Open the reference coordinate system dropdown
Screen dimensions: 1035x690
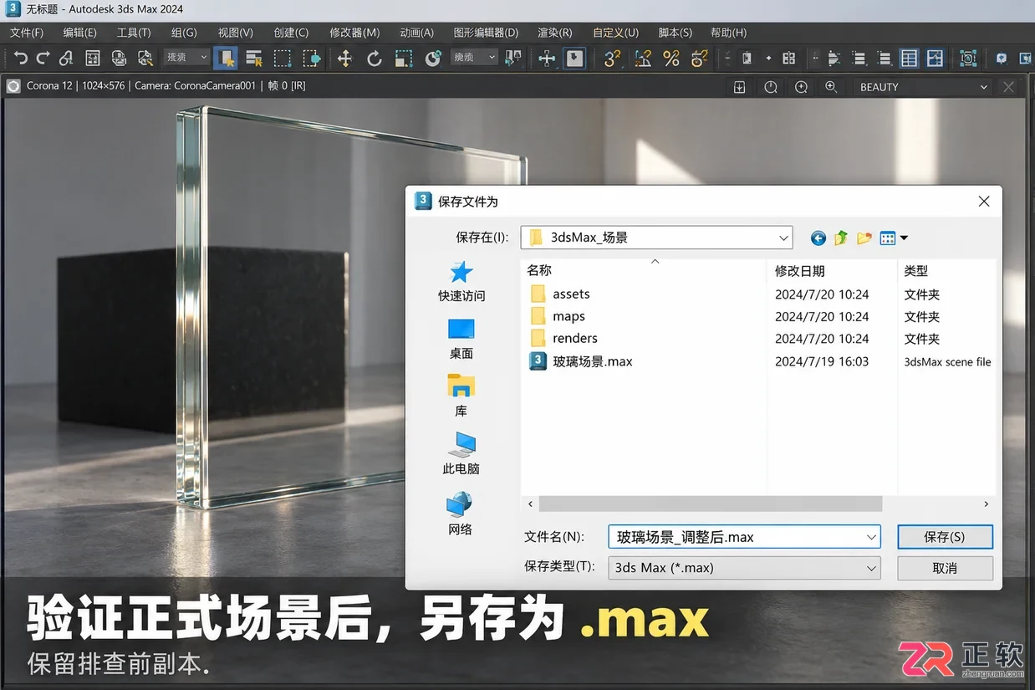click(x=474, y=57)
